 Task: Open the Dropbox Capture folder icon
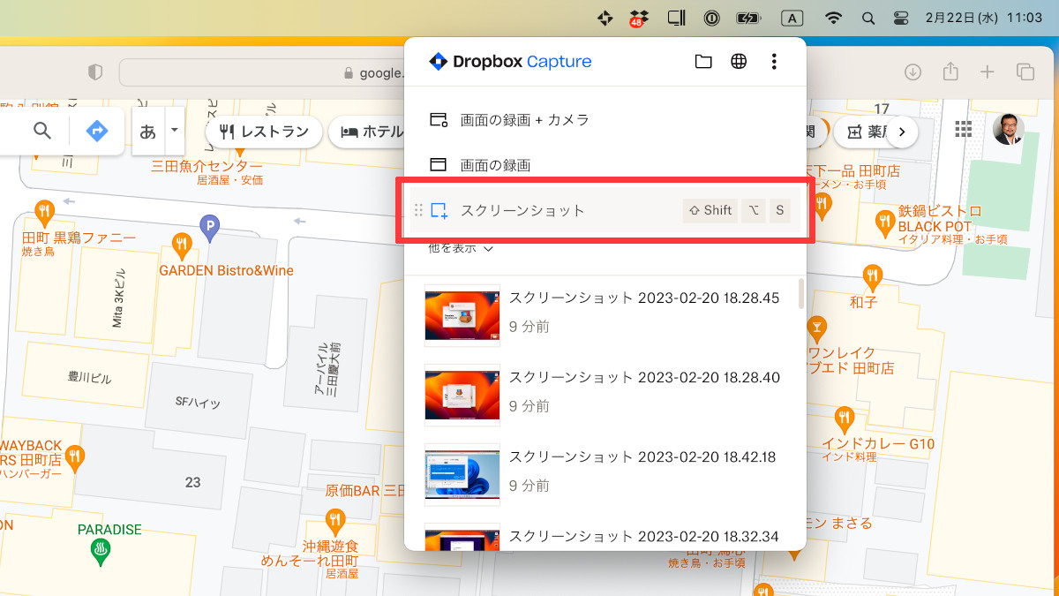(703, 62)
